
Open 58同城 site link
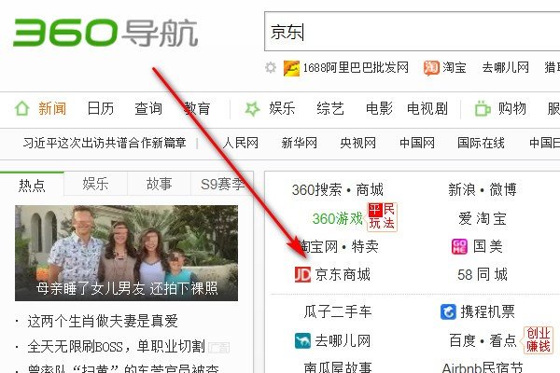483,274
